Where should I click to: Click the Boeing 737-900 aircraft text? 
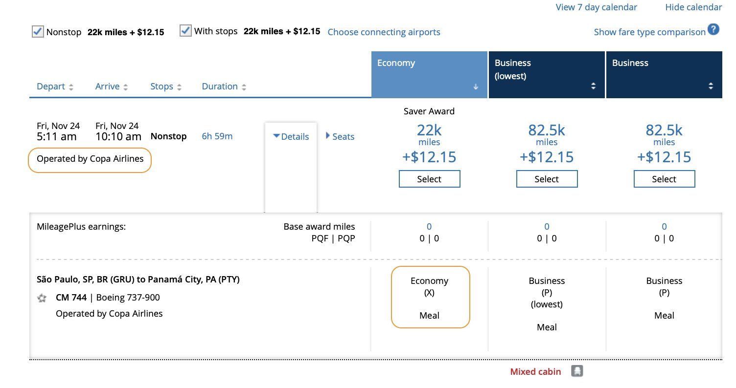[128, 298]
